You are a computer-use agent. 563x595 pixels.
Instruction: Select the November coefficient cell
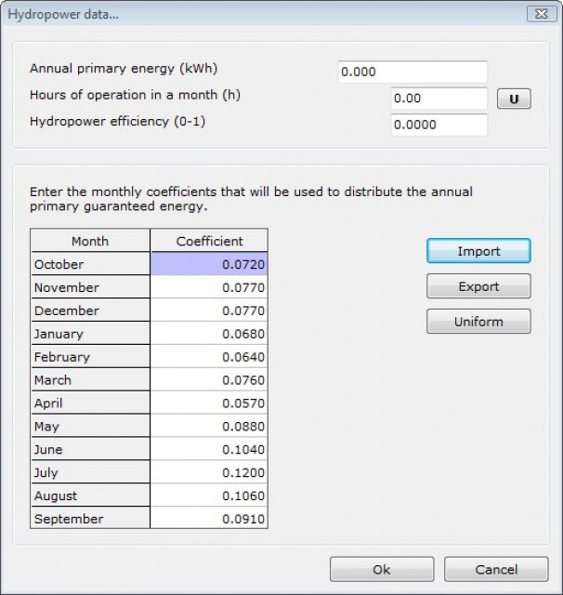pos(209,287)
